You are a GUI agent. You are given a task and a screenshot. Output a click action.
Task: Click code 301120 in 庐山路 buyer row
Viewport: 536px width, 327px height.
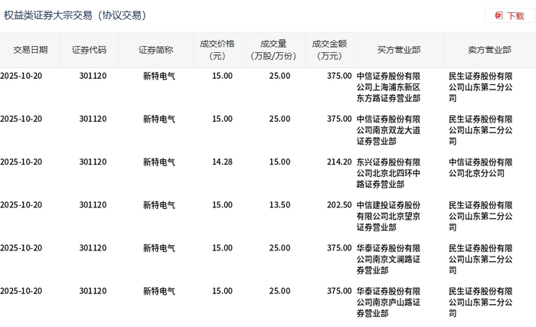(93, 291)
